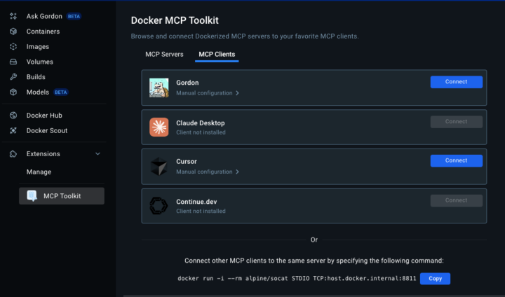Expand Gordon's Manual configuration chevron
505x297 pixels.
point(237,93)
